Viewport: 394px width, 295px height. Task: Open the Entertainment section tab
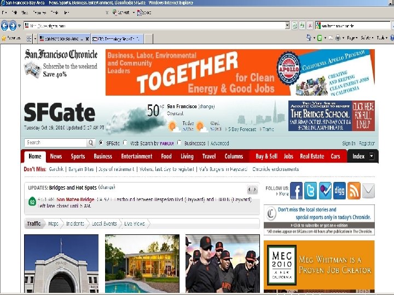tap(137, 156)
